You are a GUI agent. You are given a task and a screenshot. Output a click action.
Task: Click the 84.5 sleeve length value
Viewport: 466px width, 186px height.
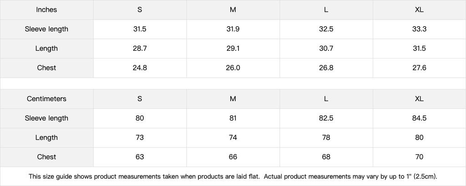click(x=419, y=118)
